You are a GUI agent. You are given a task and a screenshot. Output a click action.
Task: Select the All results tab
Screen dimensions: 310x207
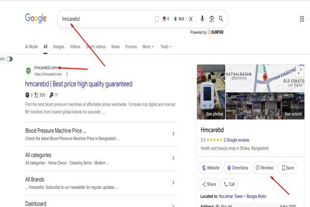coord(45,47)
